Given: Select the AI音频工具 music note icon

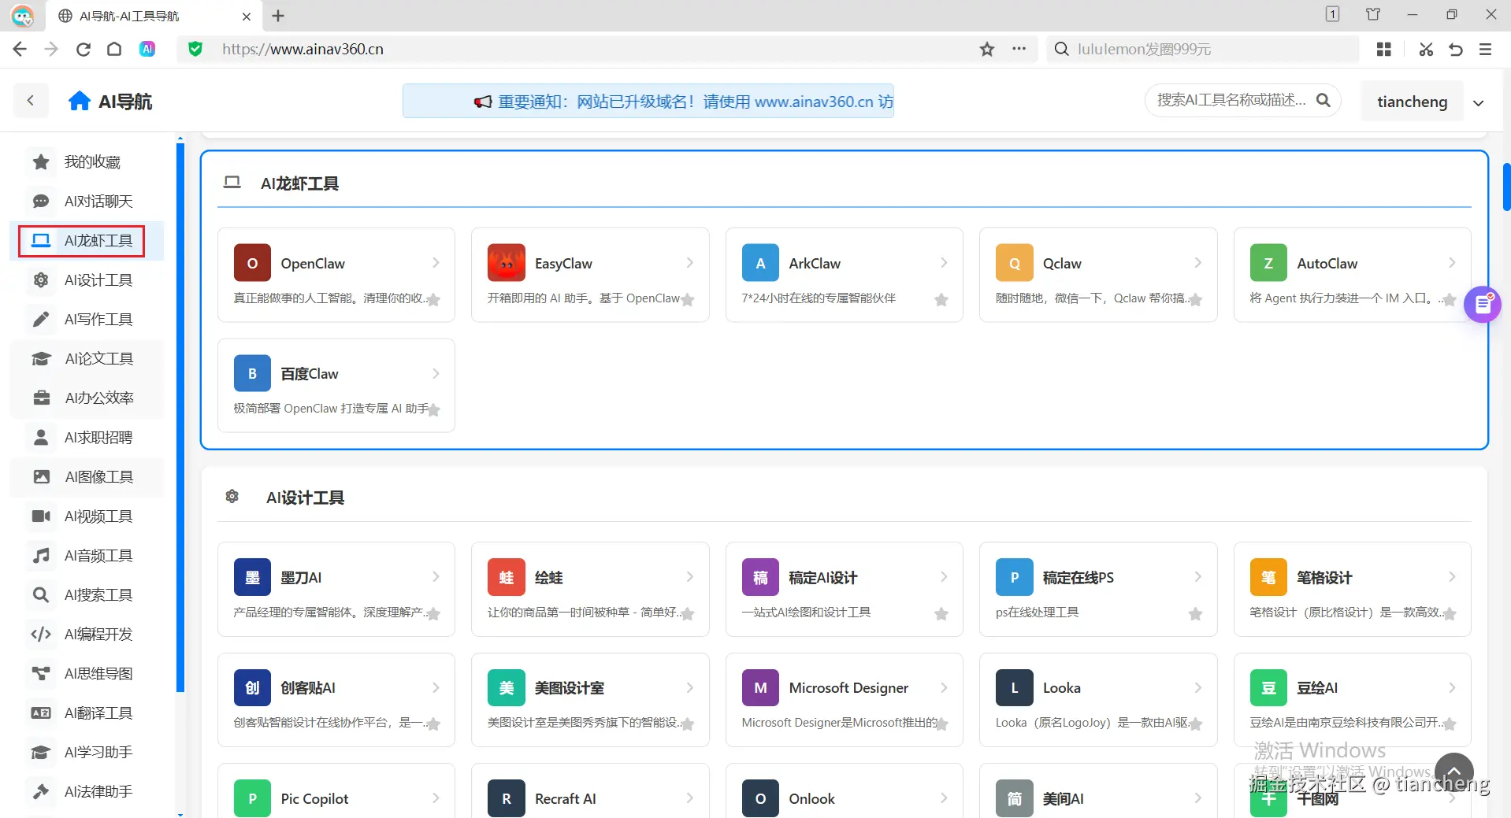Looking at the screenshot, I should coord(40,555).
